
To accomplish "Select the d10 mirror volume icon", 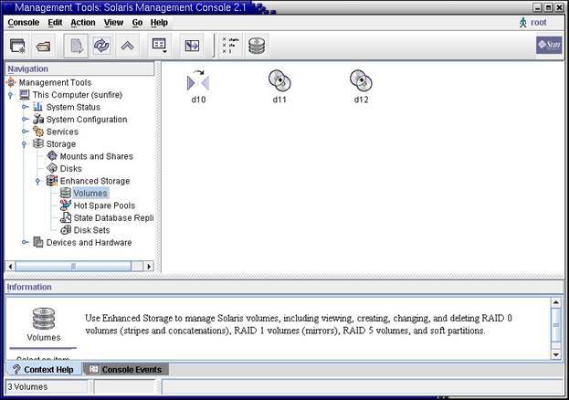I will pyautogui.click(x=198, y=82).
